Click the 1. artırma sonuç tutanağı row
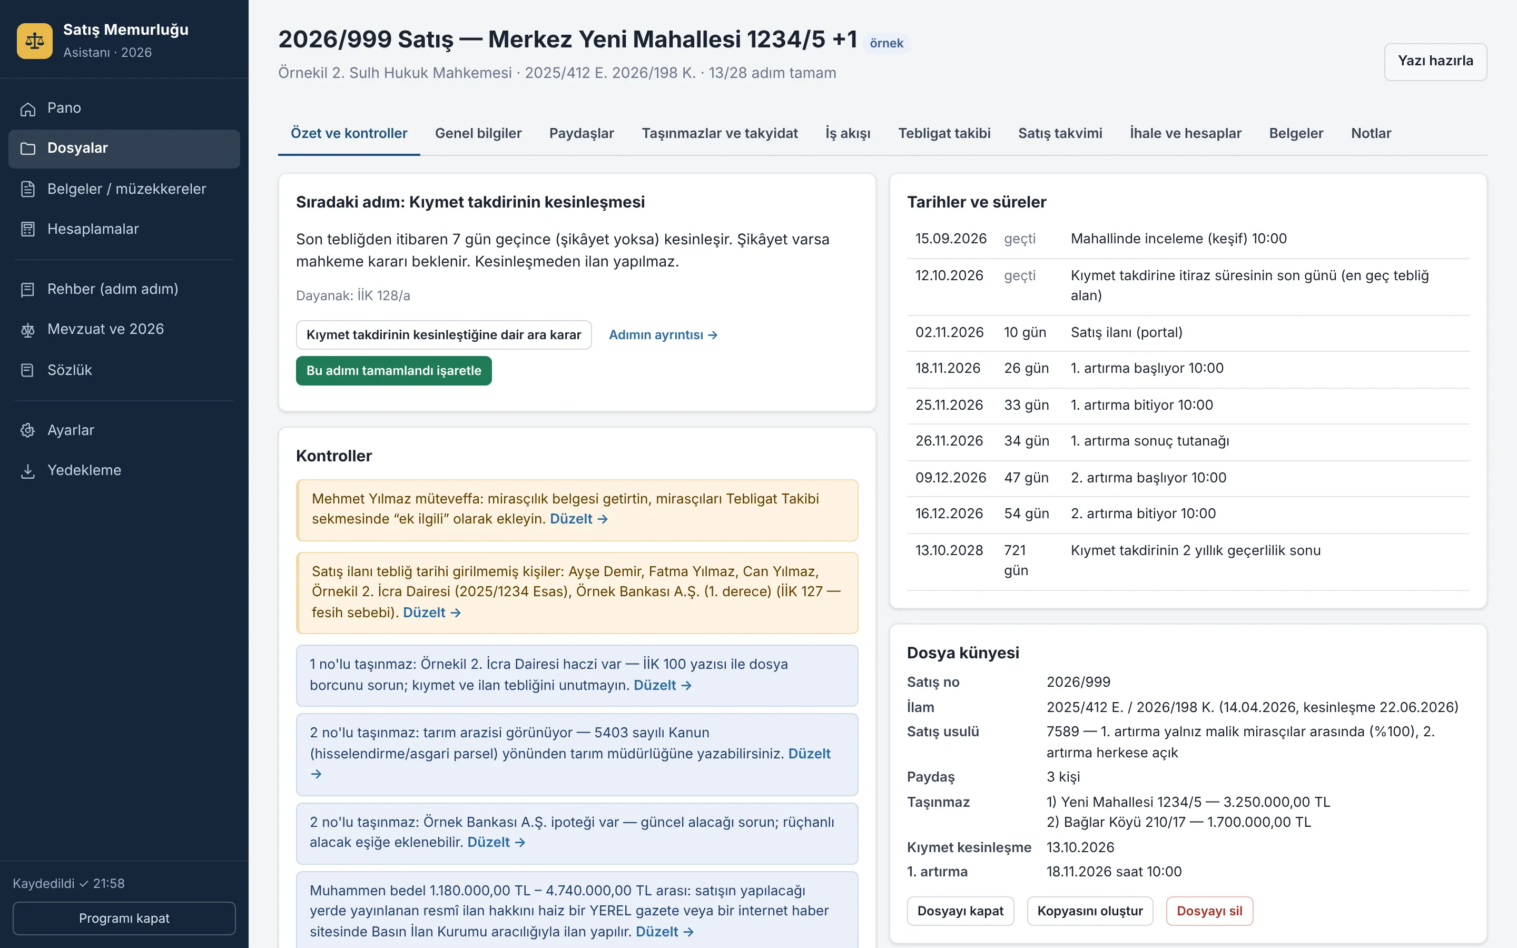The height and width of the screenshot is (948, 1517). pyautogui.click(x=1188, y=441)
